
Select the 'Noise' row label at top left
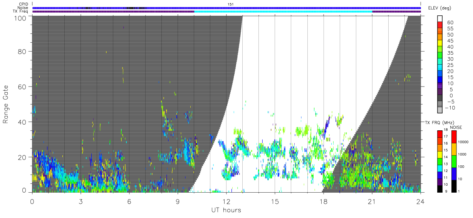[23, 8]
